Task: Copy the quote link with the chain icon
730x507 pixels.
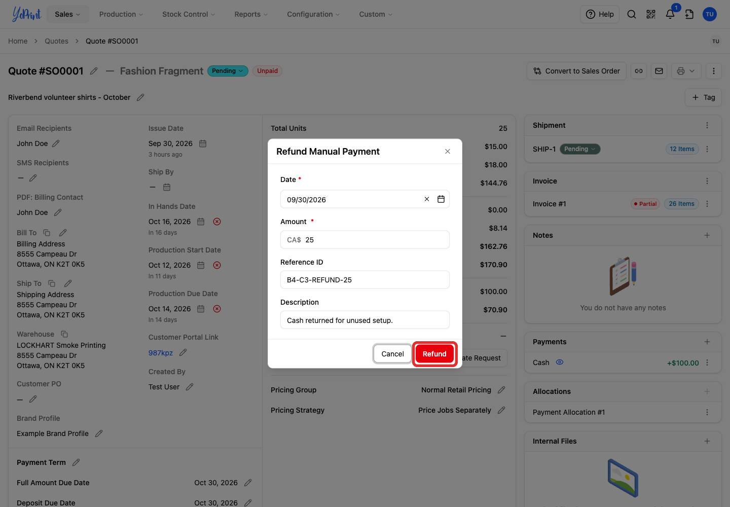Action: (x=639, y=71)
